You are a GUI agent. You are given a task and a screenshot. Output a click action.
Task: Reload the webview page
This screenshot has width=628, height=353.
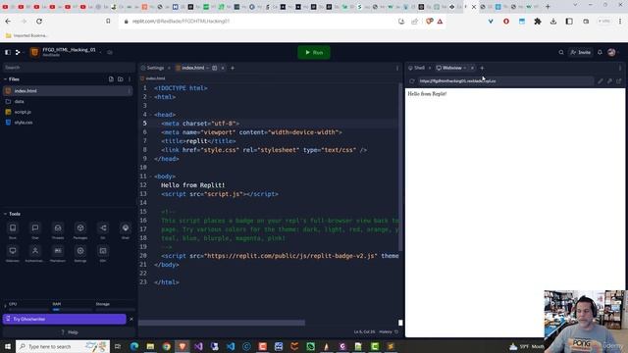[412, 81]
